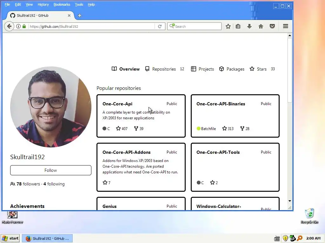Open the Help menu

click(91, 4)
